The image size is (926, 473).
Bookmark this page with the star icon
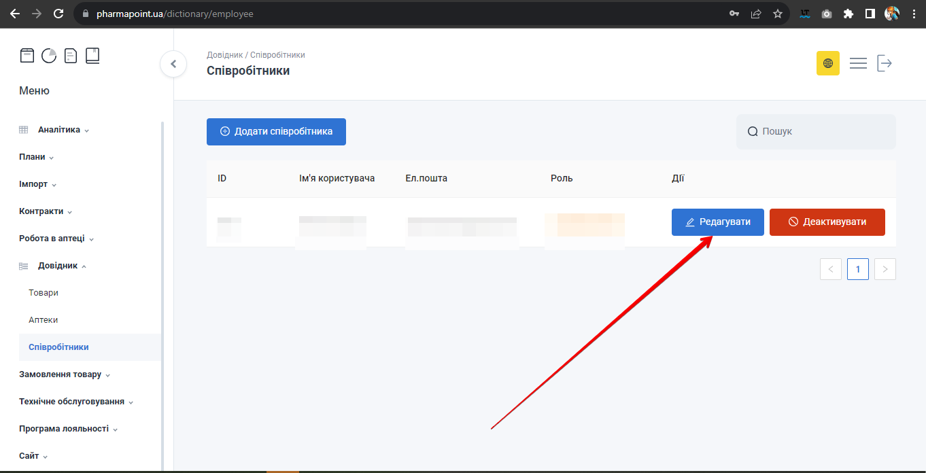point(778,14)
